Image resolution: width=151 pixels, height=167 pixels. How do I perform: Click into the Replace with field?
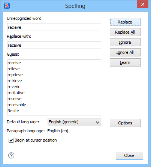(x=54, y=45)
